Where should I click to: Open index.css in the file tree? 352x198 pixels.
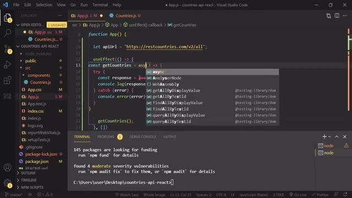(x=35, y=111)
